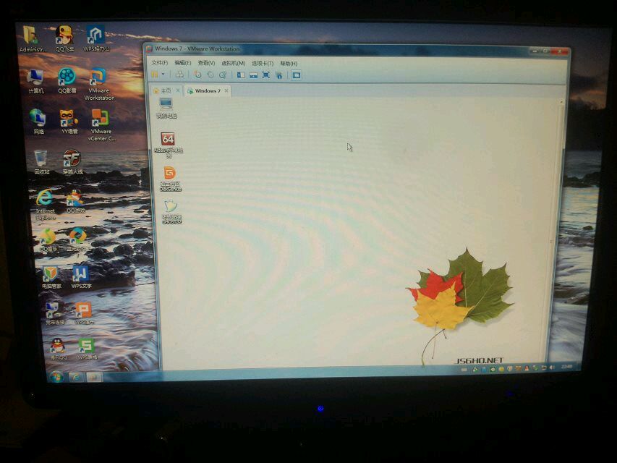
Task: Close the Windows 7 tab
Action: click(x=226, y=91)
